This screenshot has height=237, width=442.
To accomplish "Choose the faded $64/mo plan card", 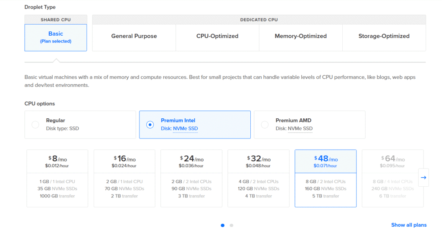I will 392,179.
